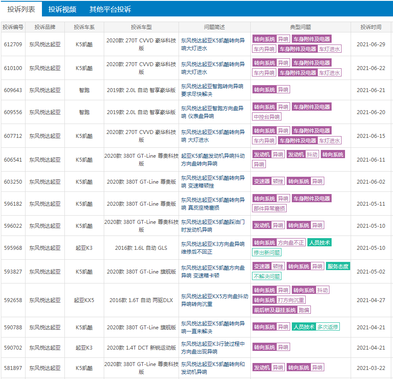
Task: Click the 多次返修 tag
Action: click(327, 327)
